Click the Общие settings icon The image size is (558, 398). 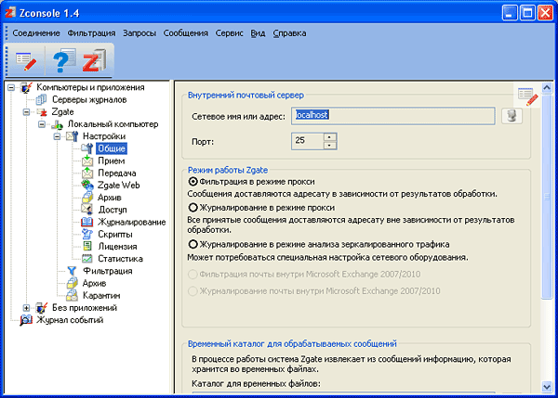tap(87, 148)
